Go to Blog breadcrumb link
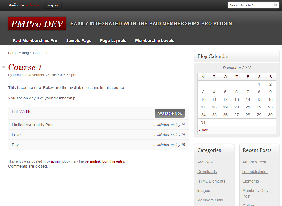 coord(25,53)
